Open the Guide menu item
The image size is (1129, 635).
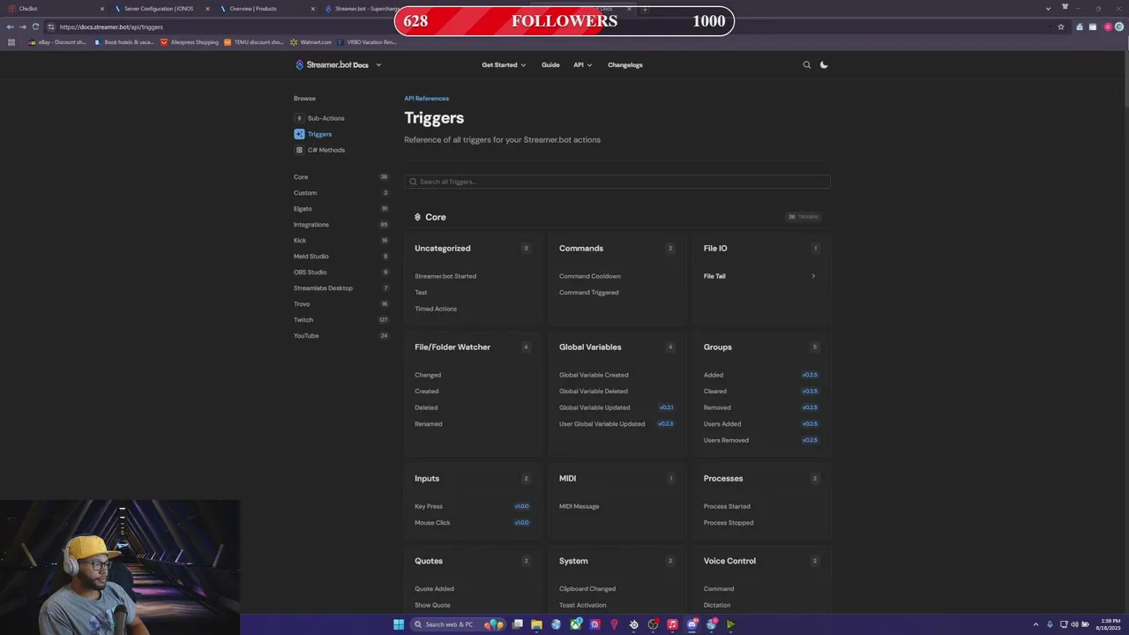550,64
